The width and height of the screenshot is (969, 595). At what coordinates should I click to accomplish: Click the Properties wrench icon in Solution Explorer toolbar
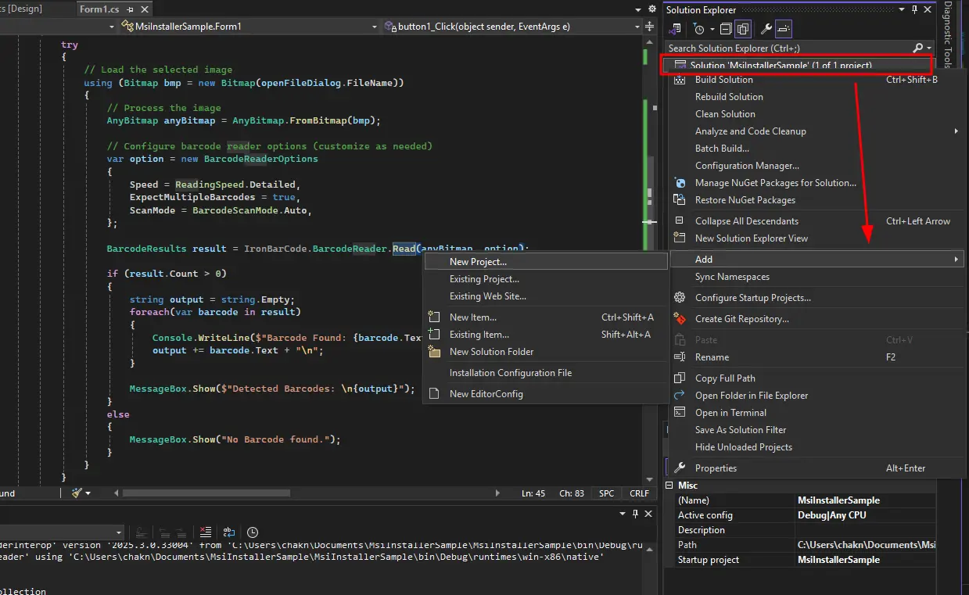766,29
